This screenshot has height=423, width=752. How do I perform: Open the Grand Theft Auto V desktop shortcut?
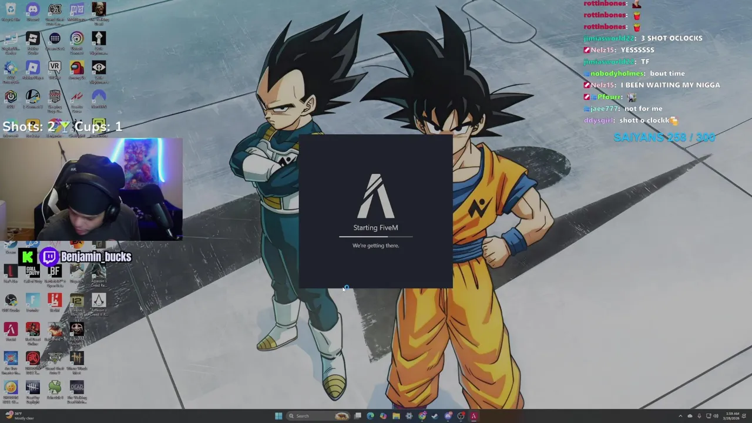[x=55, y=361]
